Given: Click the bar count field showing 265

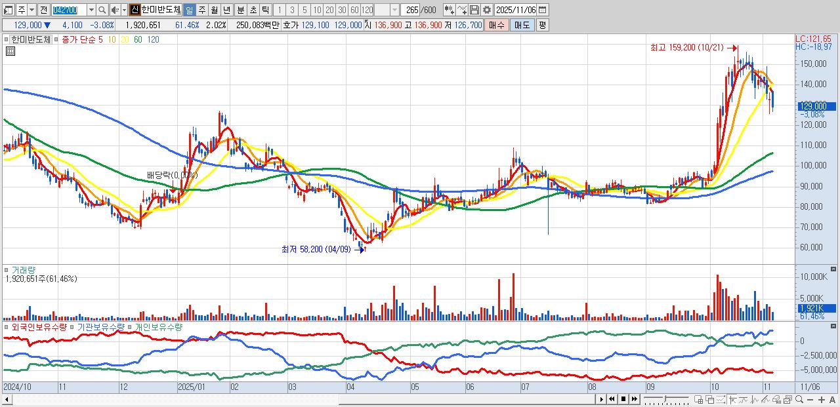Looking at the screenshot, I should [x=410, y=10].
